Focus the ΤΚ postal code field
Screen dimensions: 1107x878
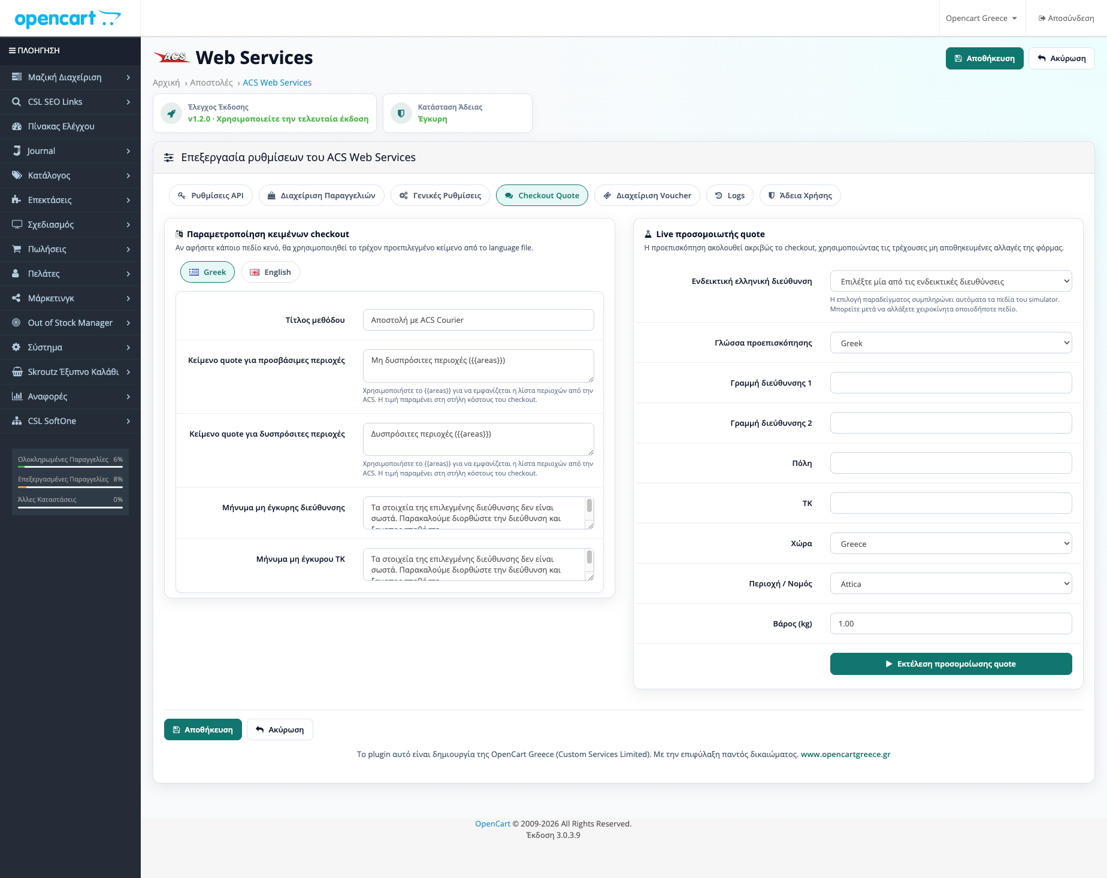(951, 504)
